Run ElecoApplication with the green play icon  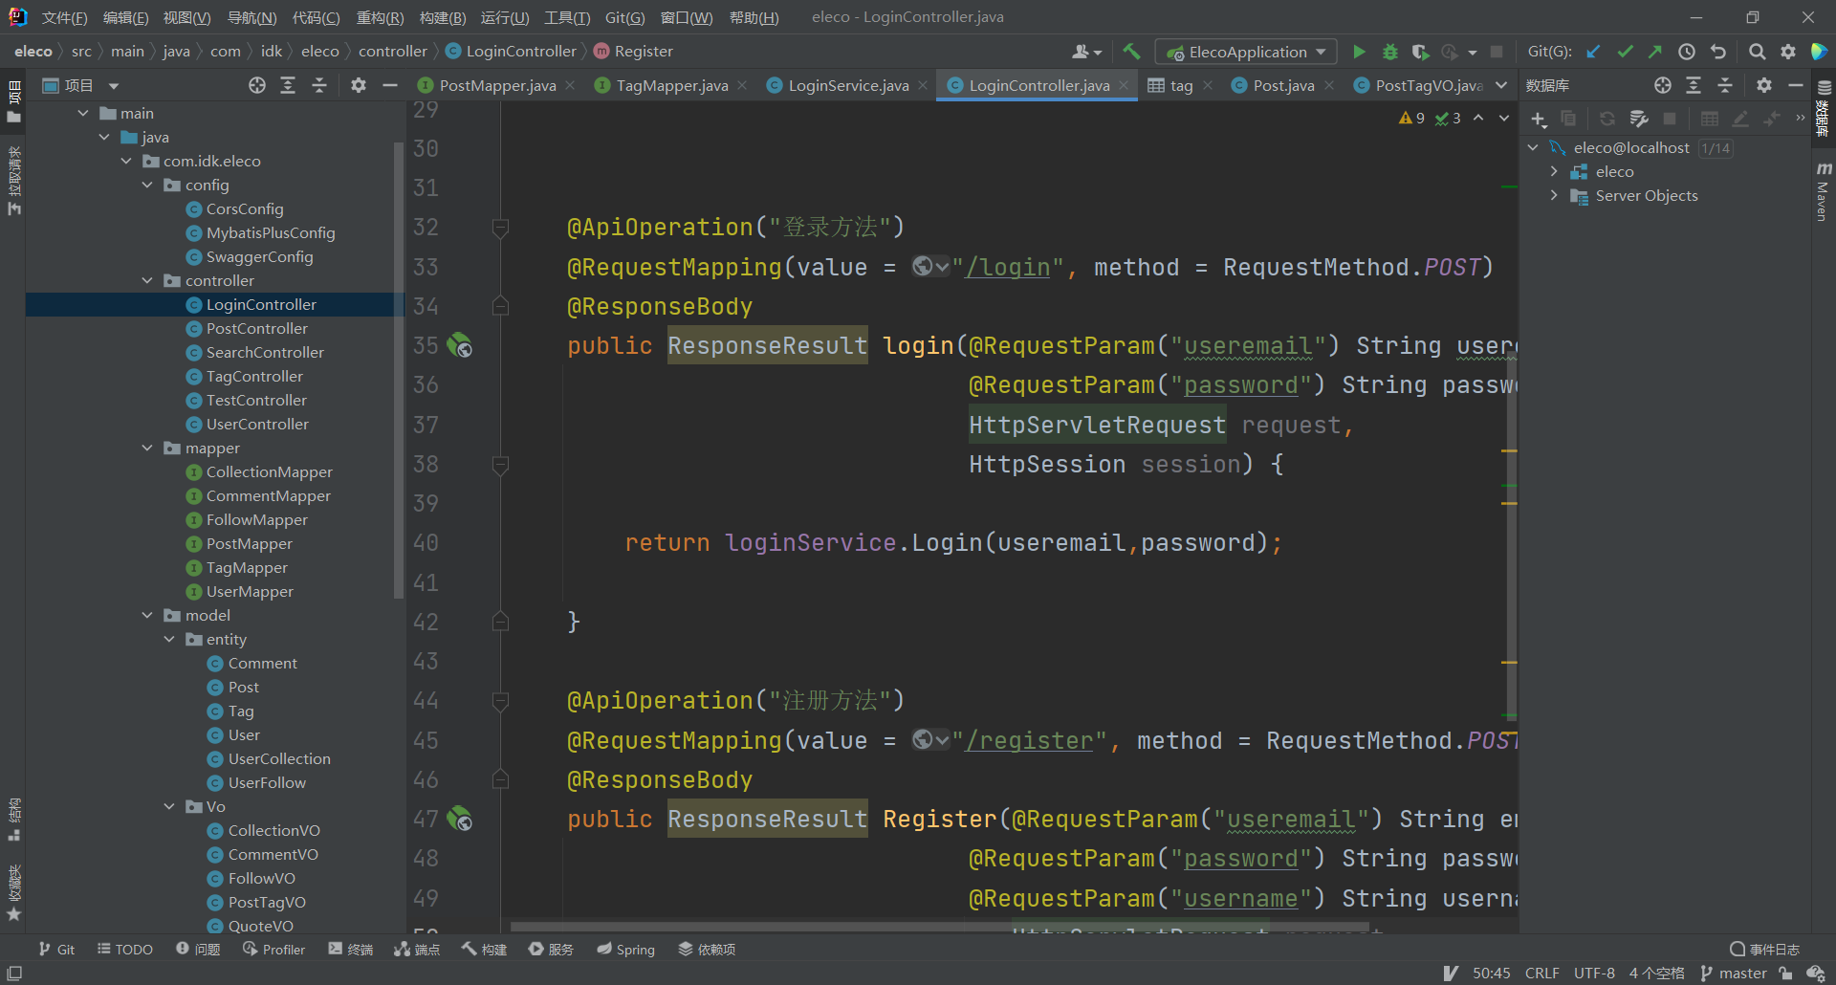pos(1359,52)
